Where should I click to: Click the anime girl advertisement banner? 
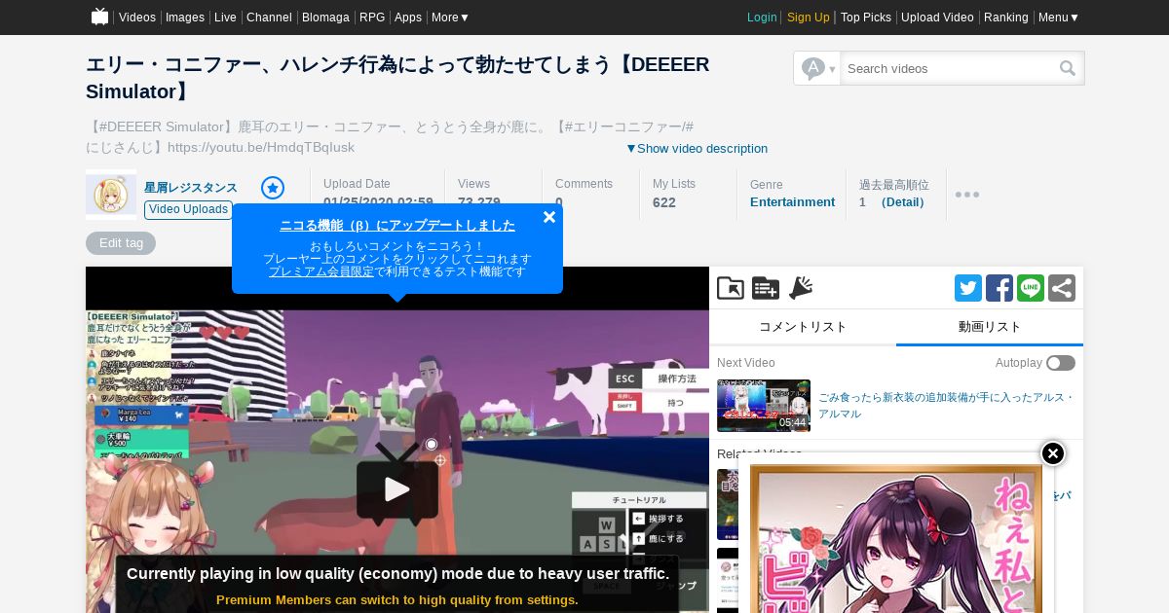pos(896,540)
